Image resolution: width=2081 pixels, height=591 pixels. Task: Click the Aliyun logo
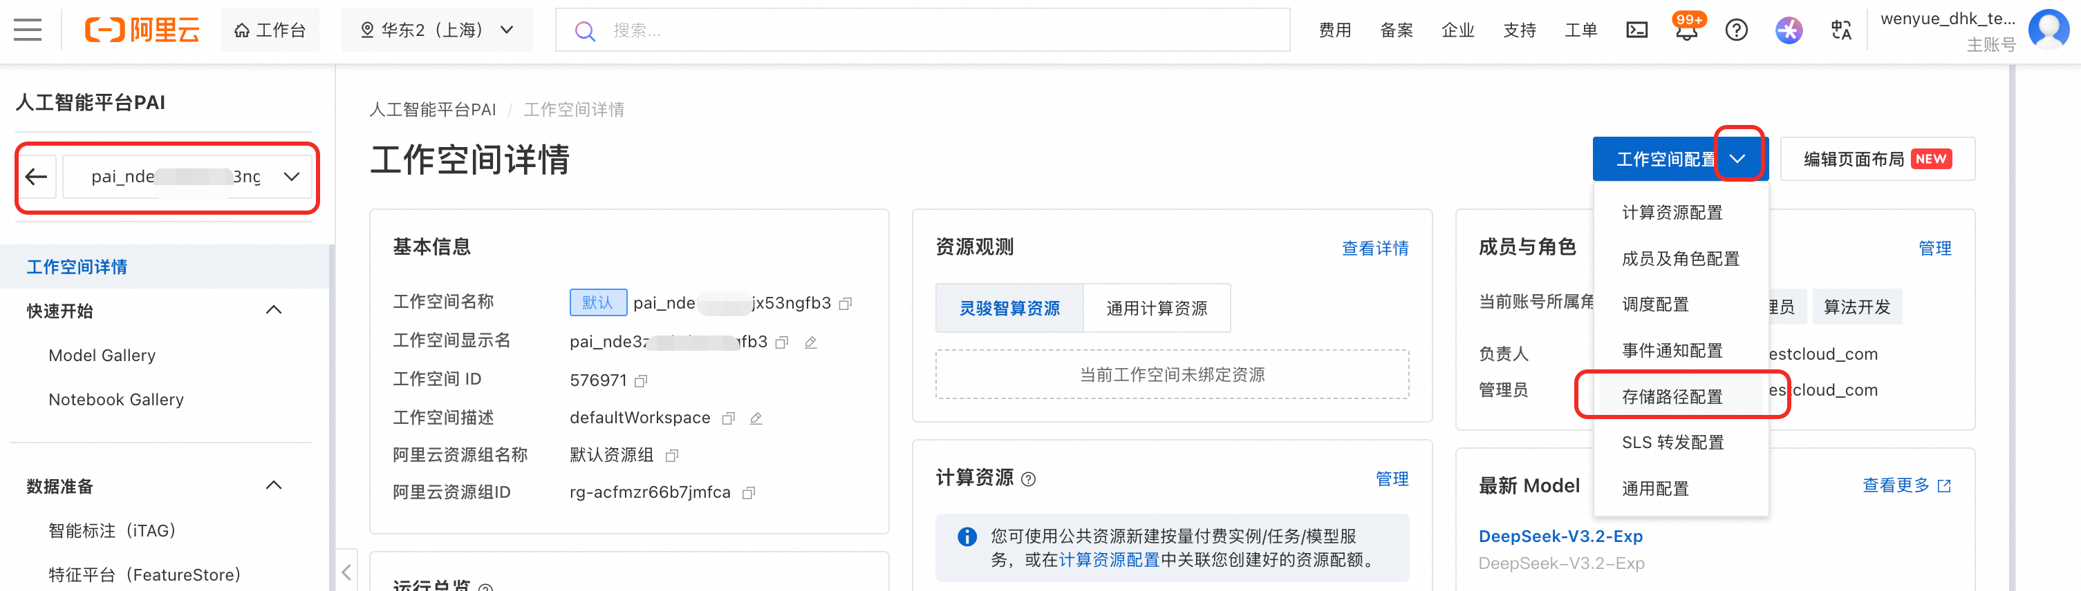pos(142,30)
